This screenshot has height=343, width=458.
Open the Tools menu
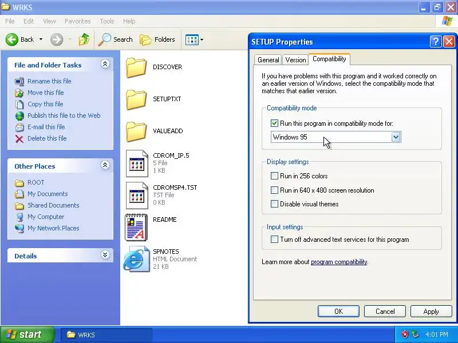107,21
